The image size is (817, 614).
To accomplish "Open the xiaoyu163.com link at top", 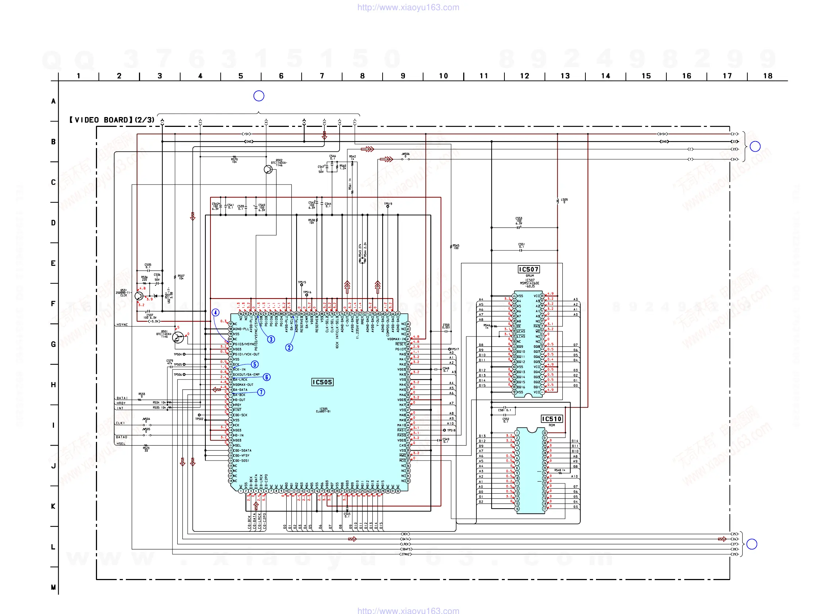I will 408,7.
